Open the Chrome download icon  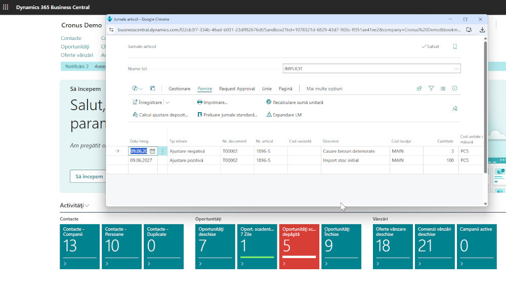(x=482, y=30)
